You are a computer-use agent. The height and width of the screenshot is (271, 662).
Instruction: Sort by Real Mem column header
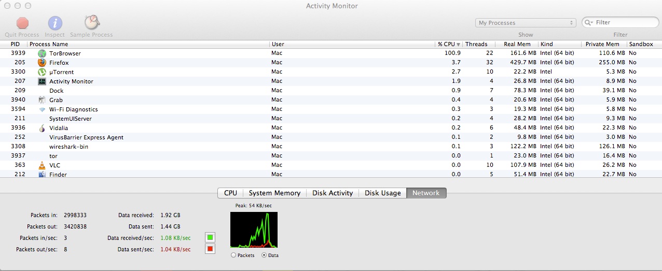pos(517,44)
